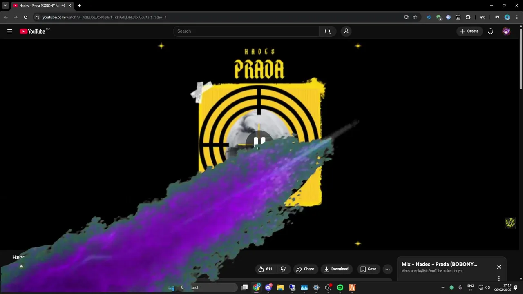Like the video with 611 likes

pyautogui.click(x=265, y=269)
